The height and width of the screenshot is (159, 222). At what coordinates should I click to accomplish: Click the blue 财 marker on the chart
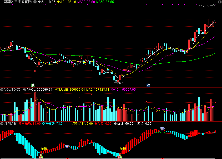click(x=148, y=85)
